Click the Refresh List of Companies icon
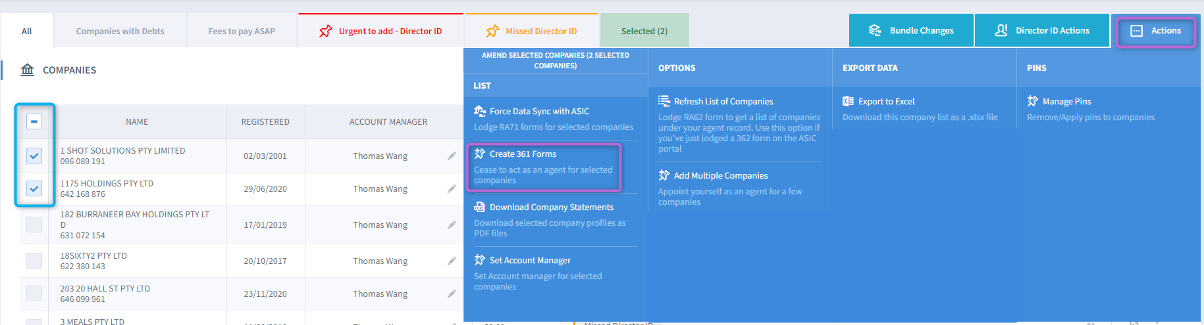 (x=664, y=101)
